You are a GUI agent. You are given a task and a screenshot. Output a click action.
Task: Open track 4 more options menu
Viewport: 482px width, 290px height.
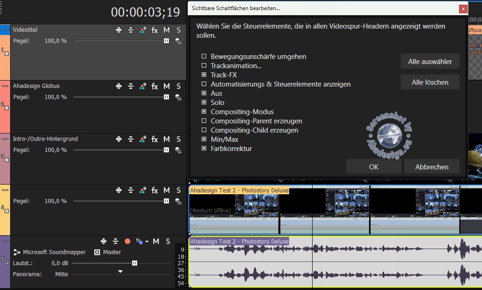(5, 190)
